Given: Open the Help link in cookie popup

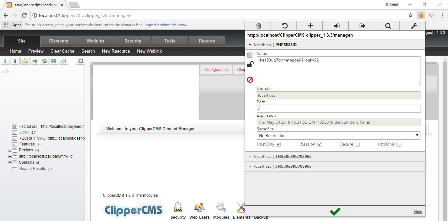Looking at the screenshot, I should click(x=418, y=212).
